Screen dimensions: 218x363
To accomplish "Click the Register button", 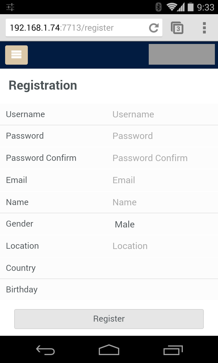I will click(x=109, y=319).
